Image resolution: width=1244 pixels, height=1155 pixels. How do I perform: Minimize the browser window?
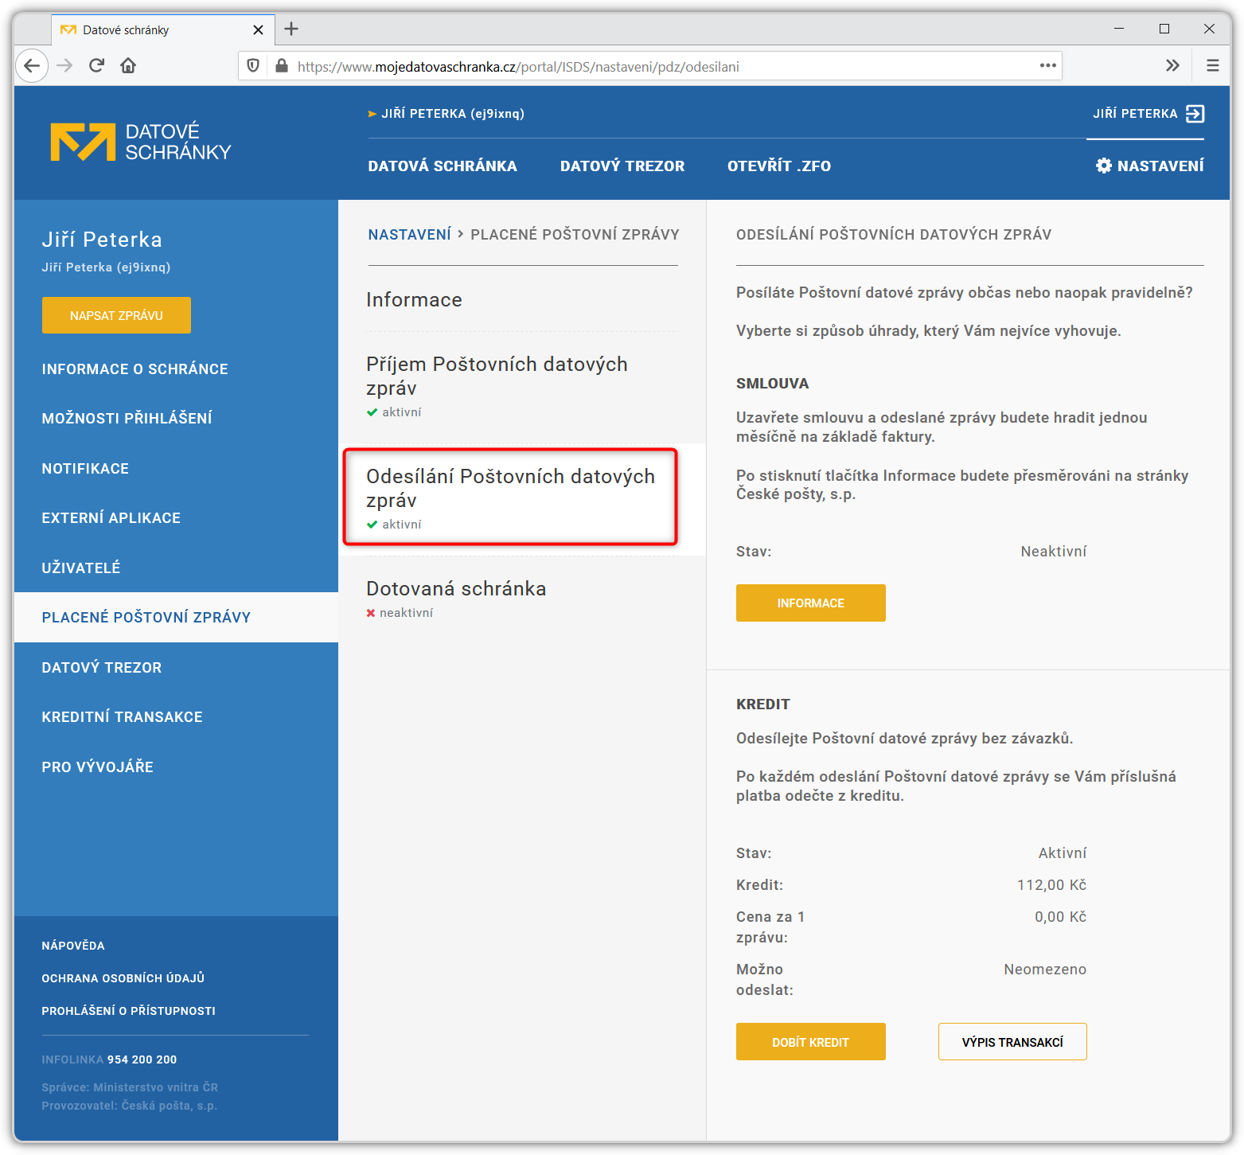[1119, 29]
